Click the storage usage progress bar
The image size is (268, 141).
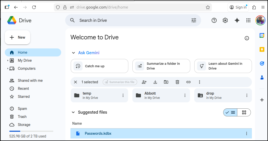point(31,131)
